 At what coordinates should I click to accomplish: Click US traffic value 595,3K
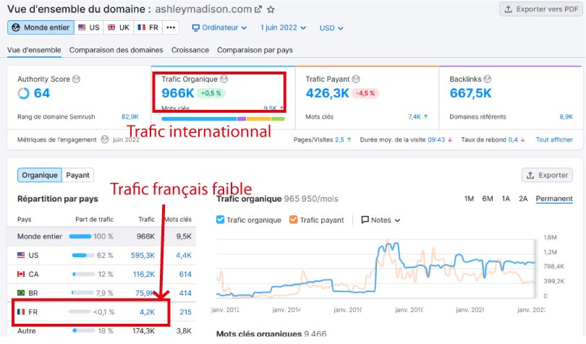[x=143, y=256]
